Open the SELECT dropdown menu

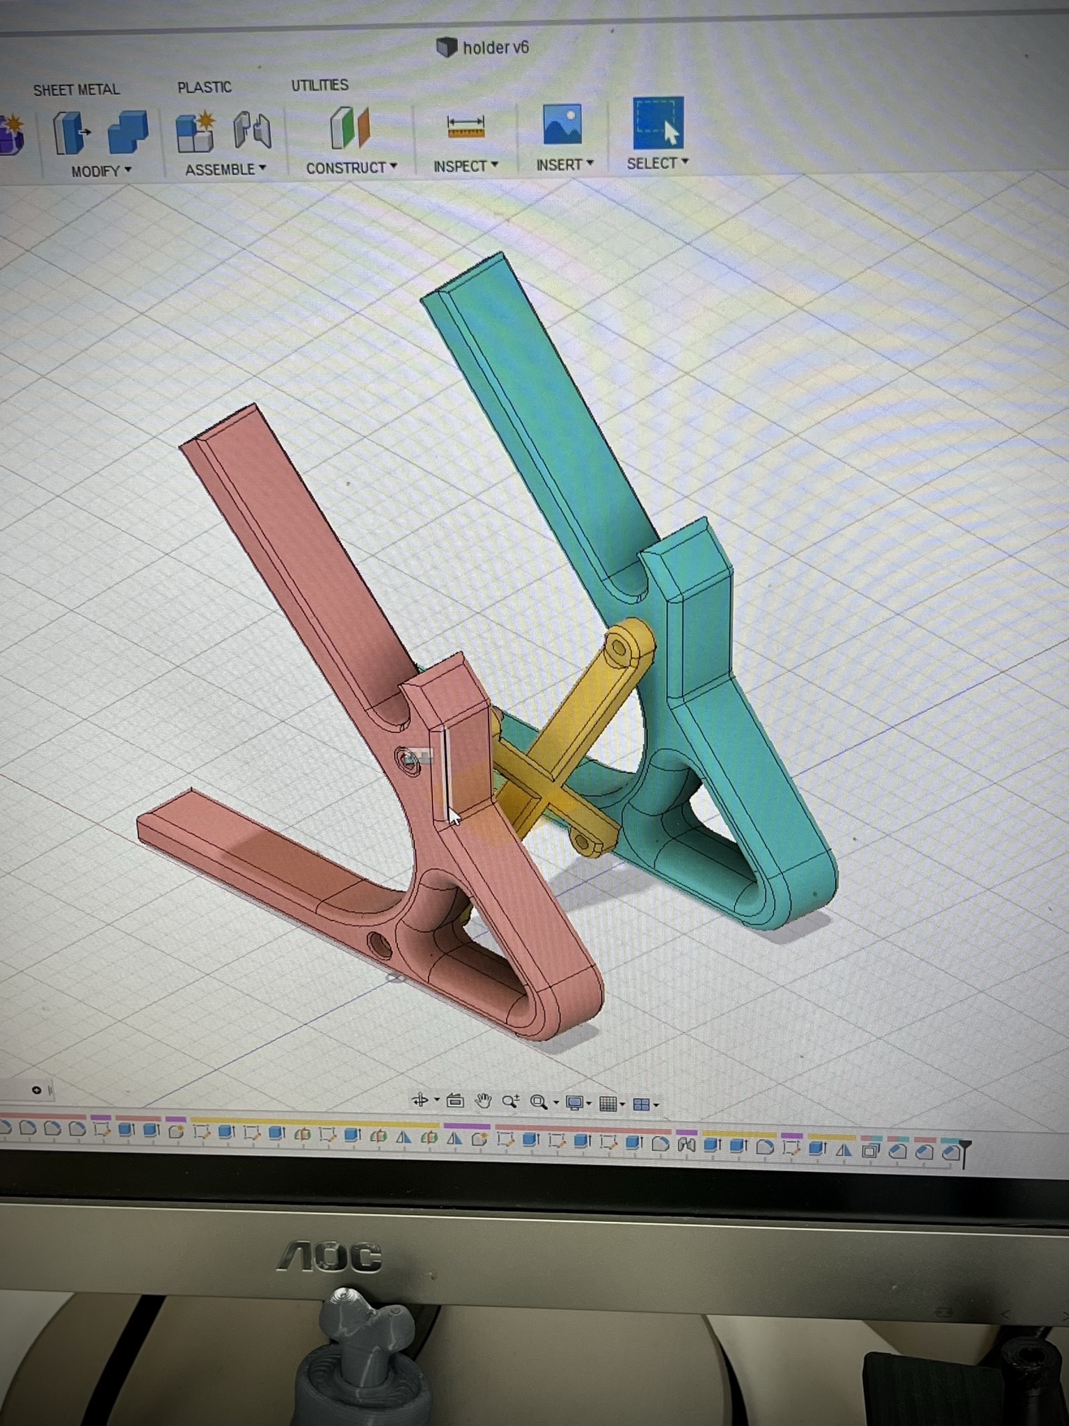click(658, 163)
